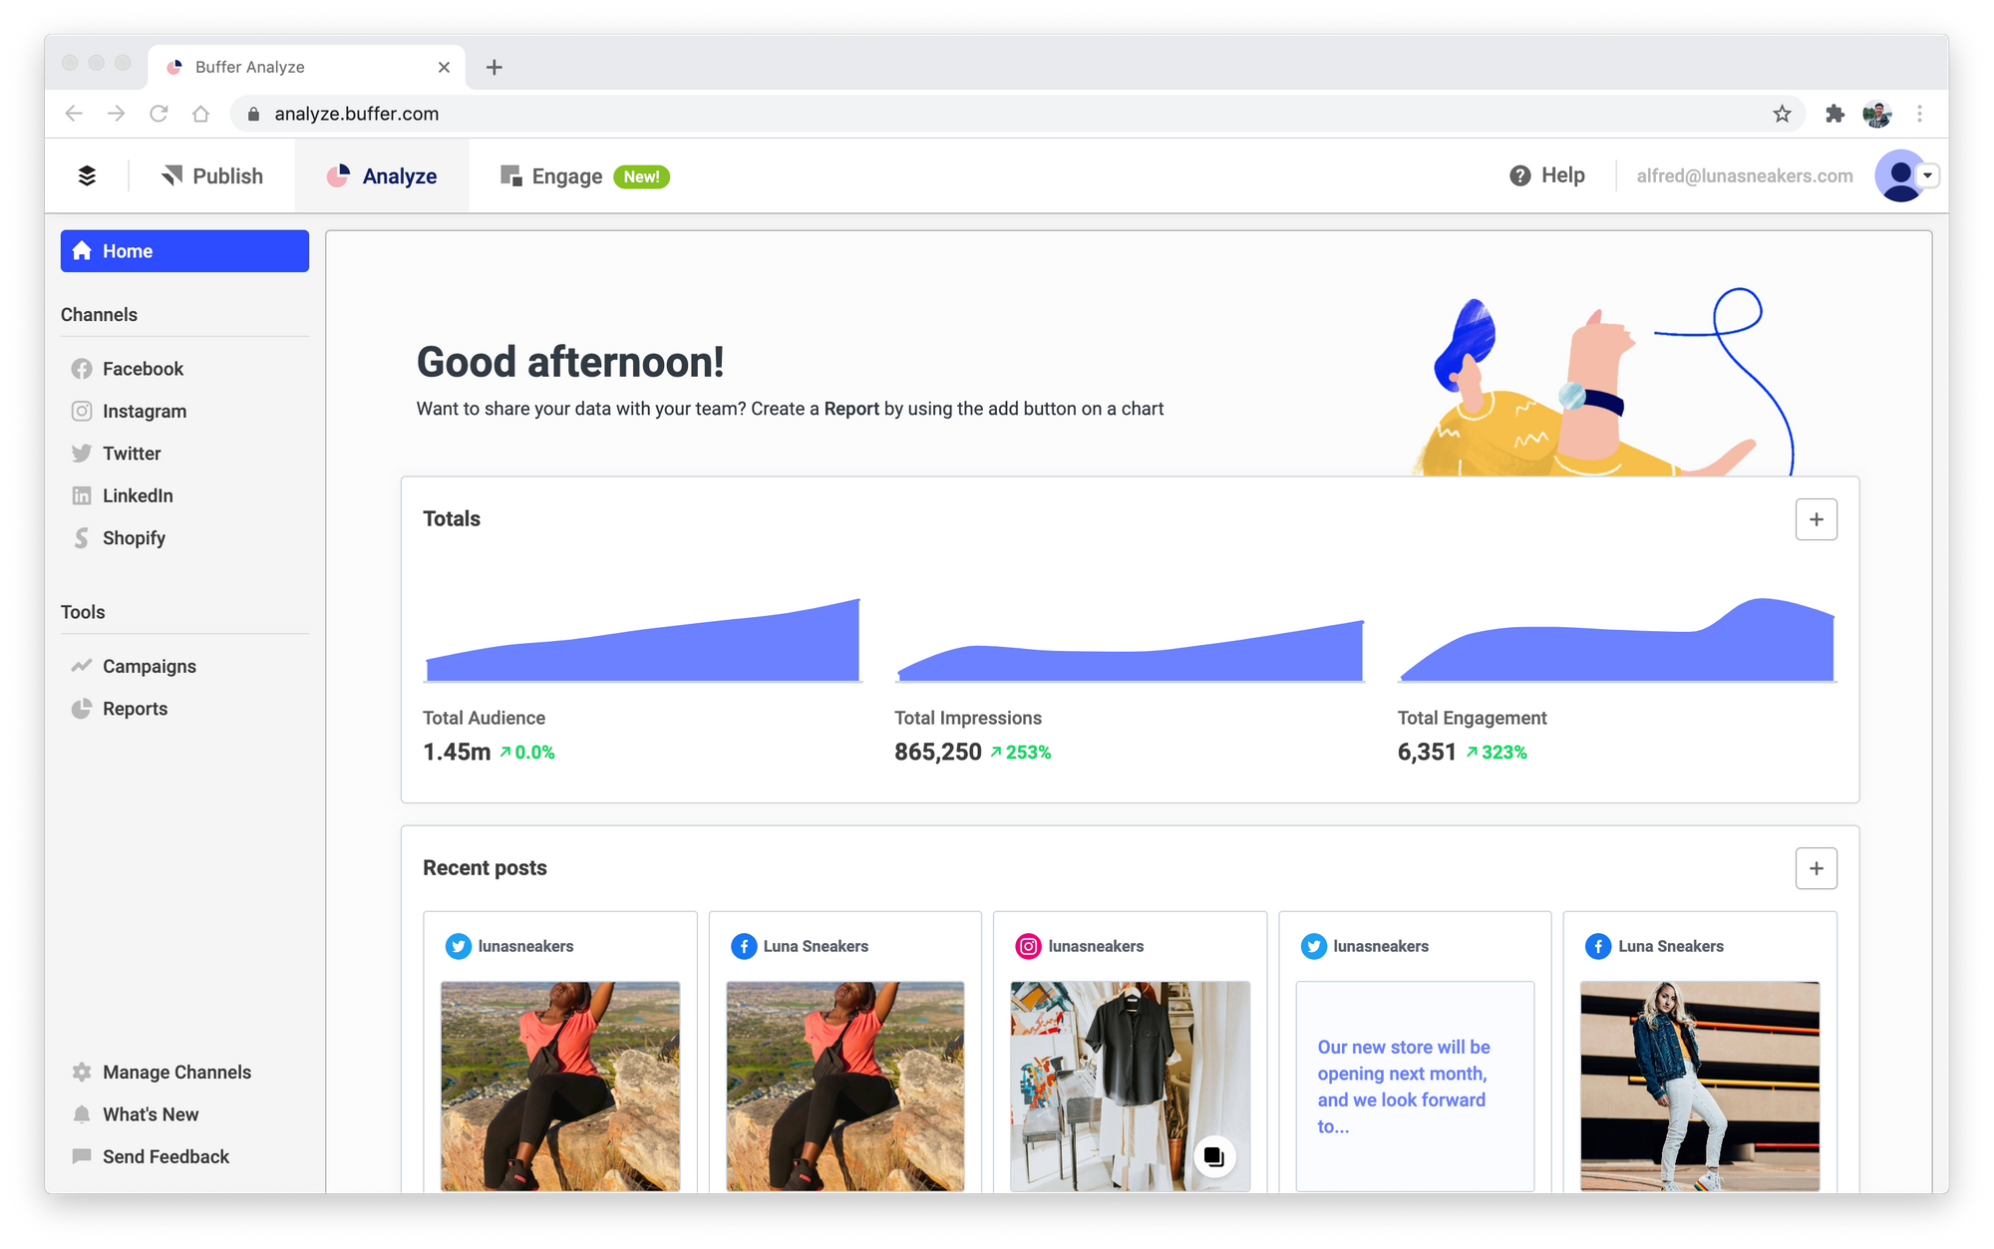Click the Twitter channel icon
The height and width of the screenshot is (1249, 1994).
[x=82, y=454]
